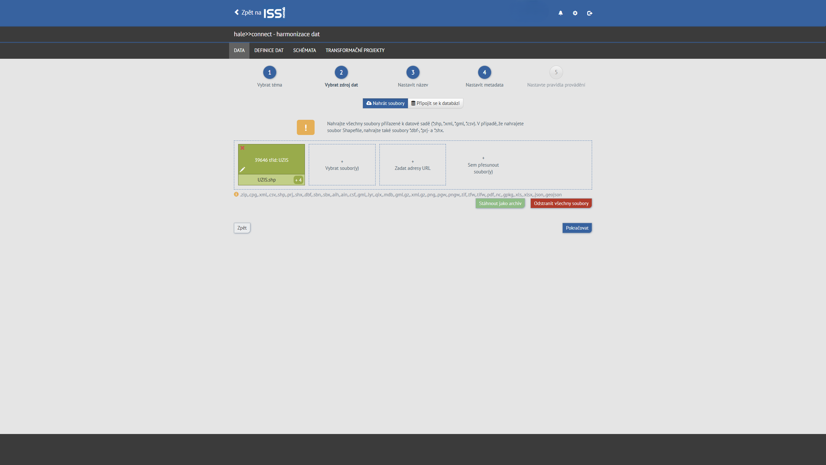Click Odstranit všechny soubory button
826x465 pixels.
point(561,203)
